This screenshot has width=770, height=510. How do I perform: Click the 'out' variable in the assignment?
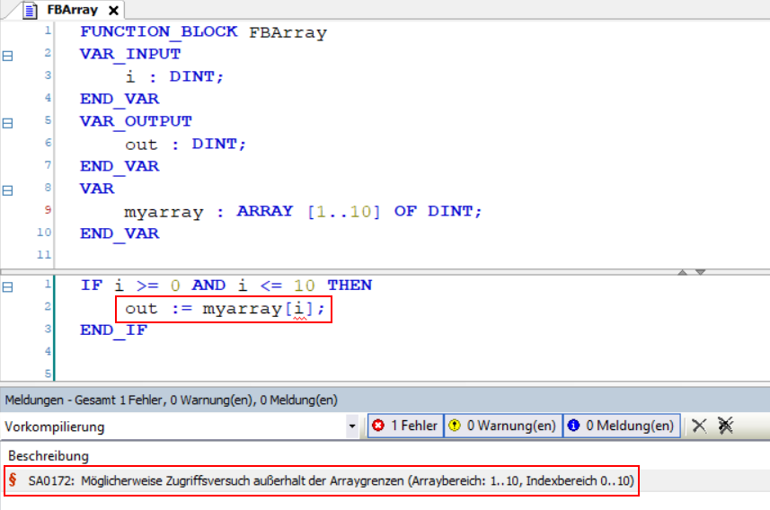click(x=141, y=309)
